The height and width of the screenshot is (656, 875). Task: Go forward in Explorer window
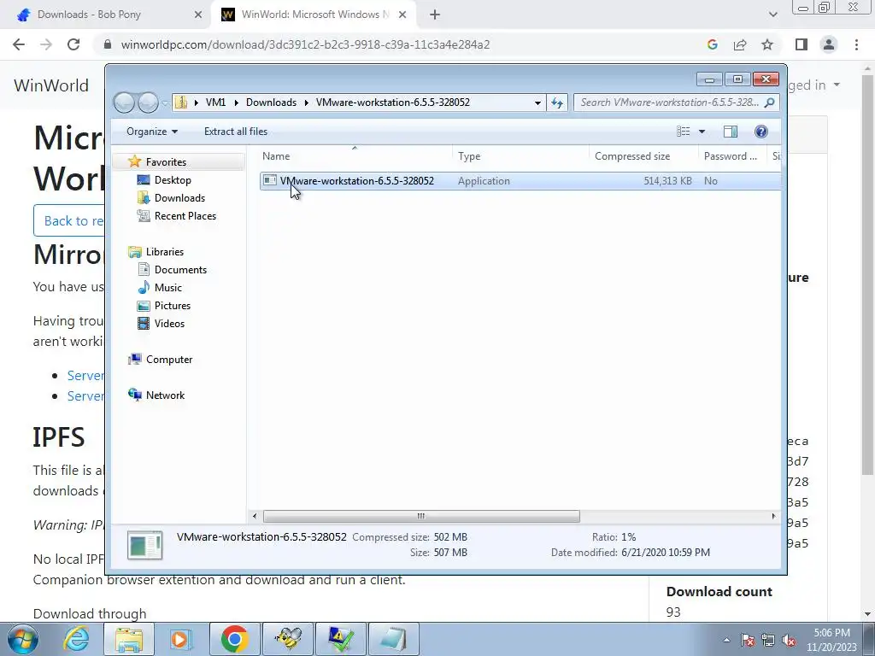(x=148, y=102)
